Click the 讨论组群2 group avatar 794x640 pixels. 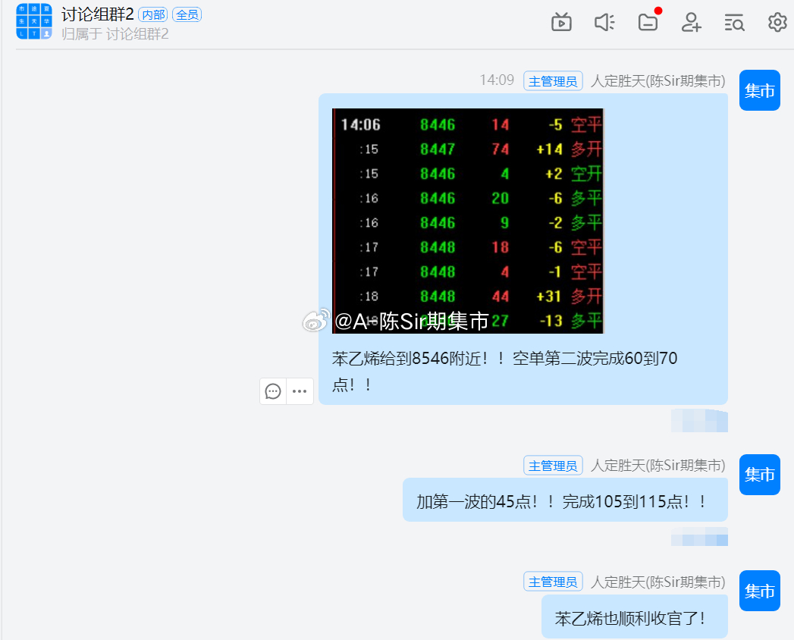[33, 23]
